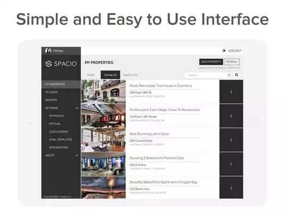The height and width of the screenshot is (214, 285).
Task: Expand the About menu chevron
Action: (77, 156)
